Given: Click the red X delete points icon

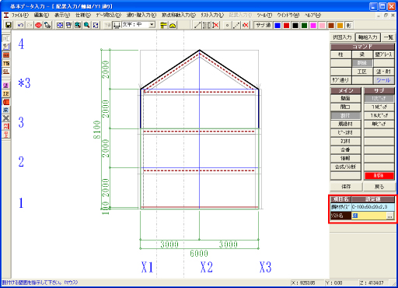Looking at the screenshot, I should (x=246, y=25).
